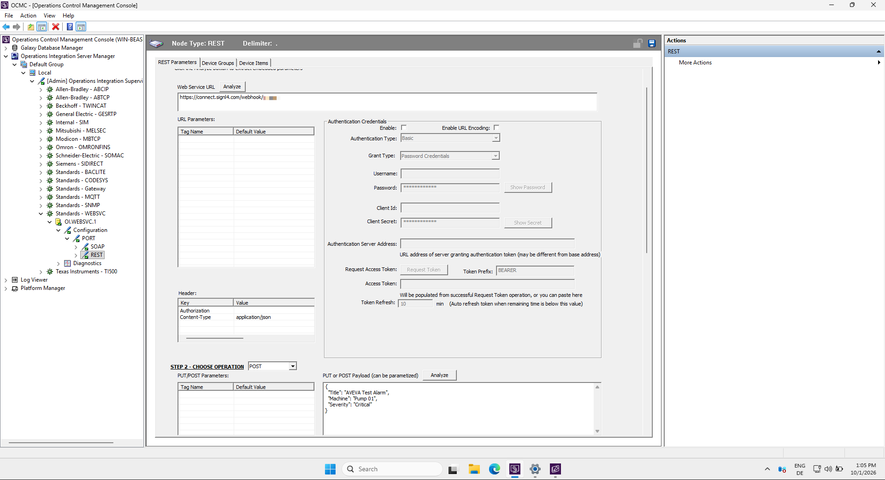This screenshot has width=885, height=480.
Task: Switch to the Device Groups tab
Action: 218,63
